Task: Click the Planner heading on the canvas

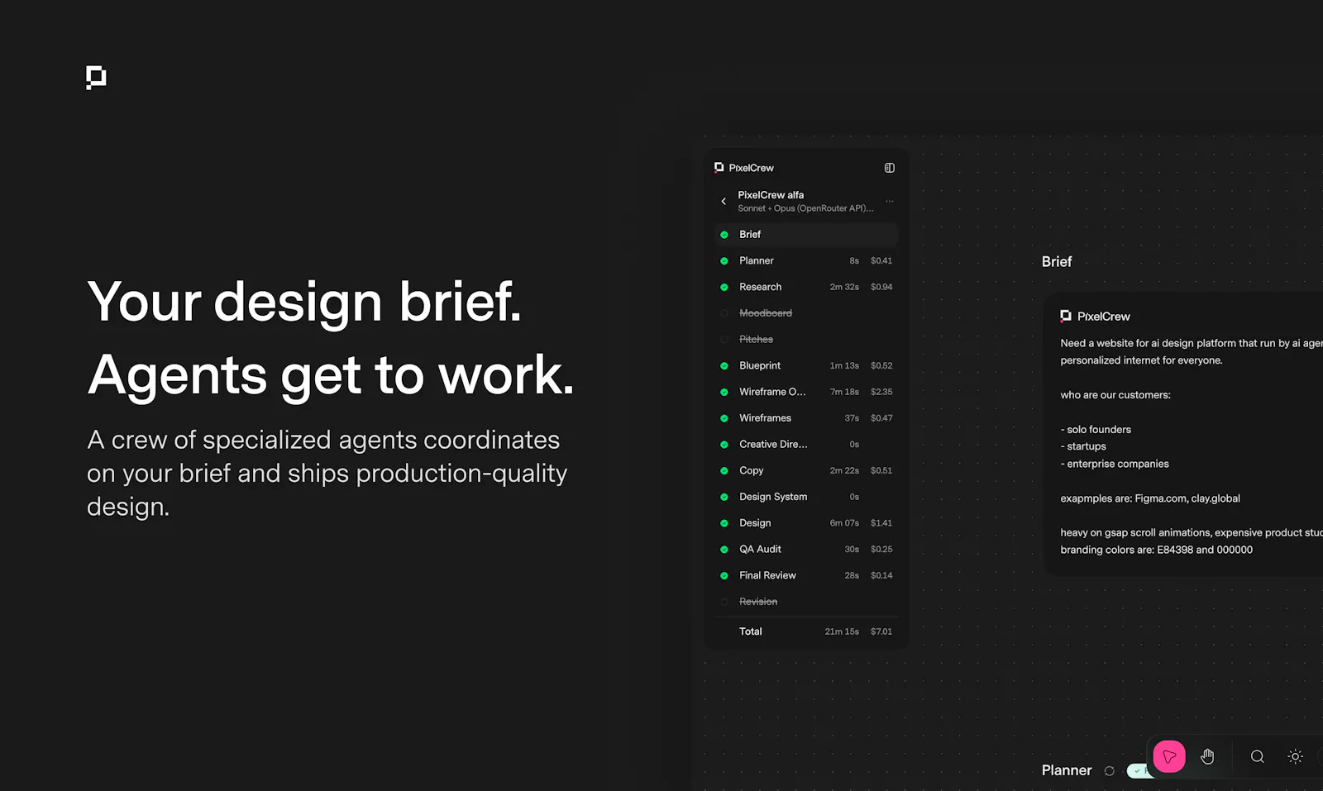Action: [x=1067, y=770]
